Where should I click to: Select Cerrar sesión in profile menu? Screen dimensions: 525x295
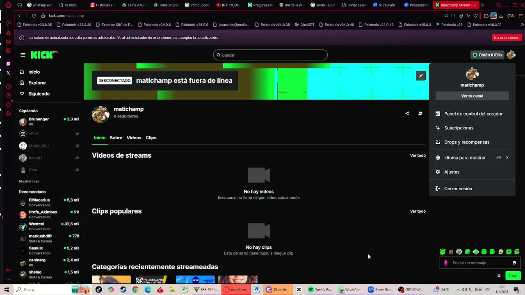472,188
